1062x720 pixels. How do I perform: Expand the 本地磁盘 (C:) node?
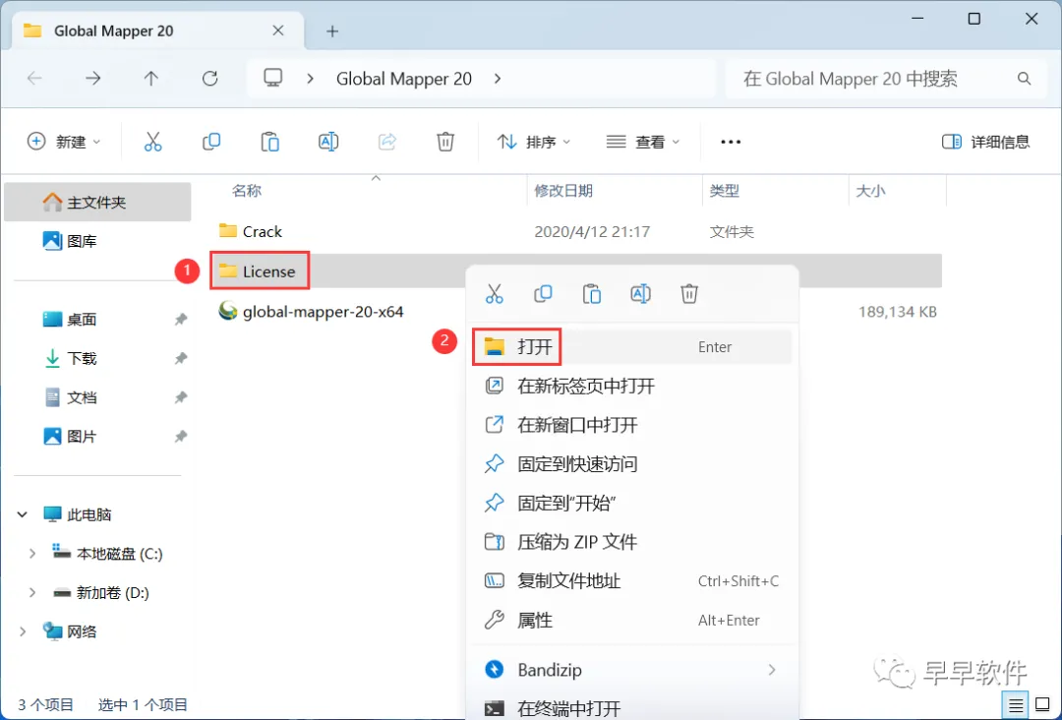click(x=31, y=554)
